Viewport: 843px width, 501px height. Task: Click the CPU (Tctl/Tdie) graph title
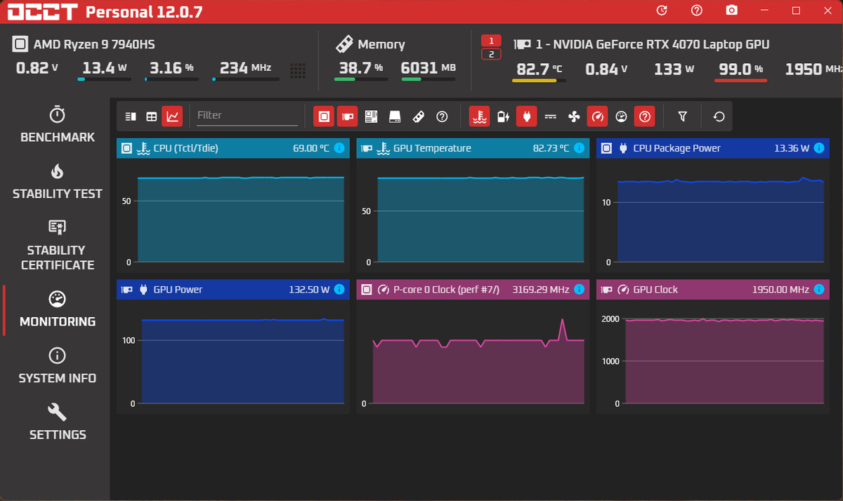[186, 148]
